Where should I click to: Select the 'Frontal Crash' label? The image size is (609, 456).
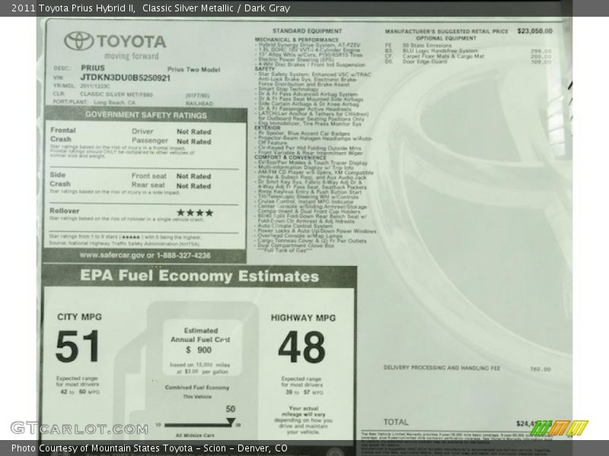(x=62, y=135)
